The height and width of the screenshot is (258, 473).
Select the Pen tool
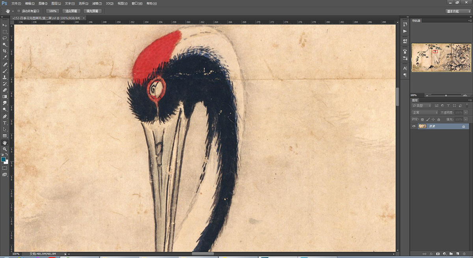[5, 117]
